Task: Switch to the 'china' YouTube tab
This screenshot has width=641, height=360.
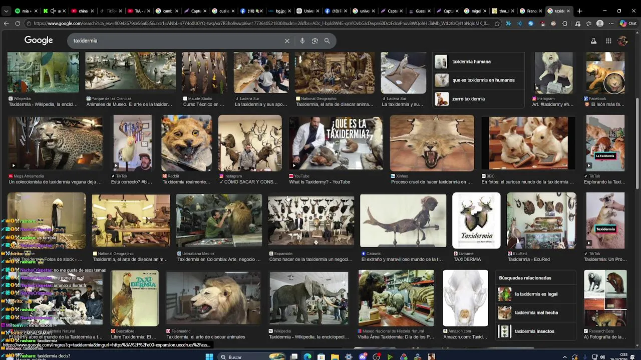Action: (x=82, y=10)
